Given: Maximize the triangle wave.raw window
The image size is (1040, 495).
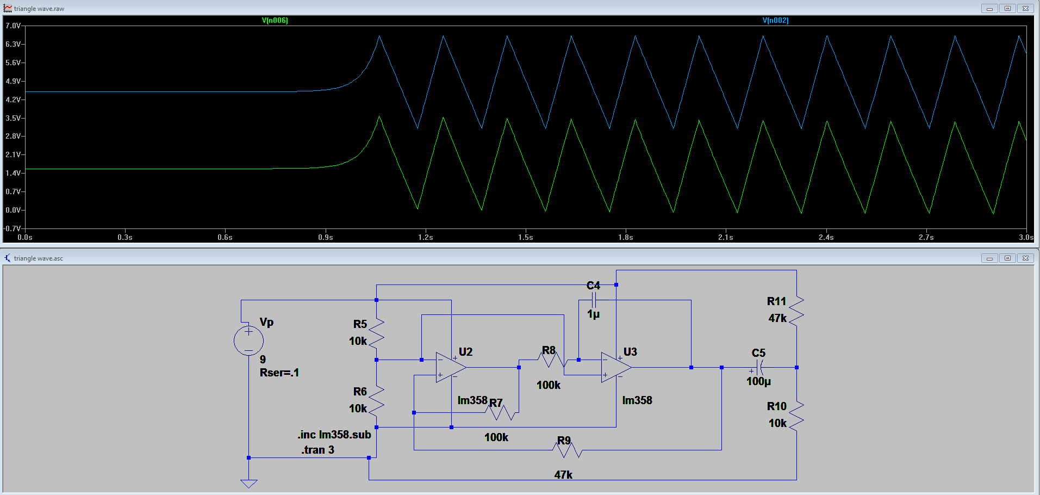Looking at the screenshot, I should [x=1007, y=8].
